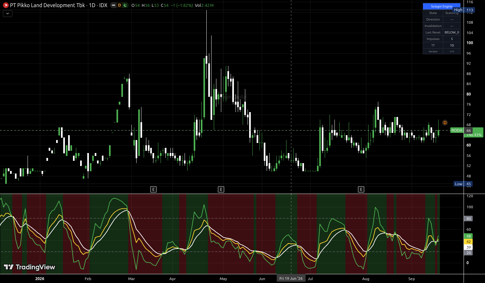Click the orange D dividend marker on chart
This screenshot has height=283, width=485.
445,122
